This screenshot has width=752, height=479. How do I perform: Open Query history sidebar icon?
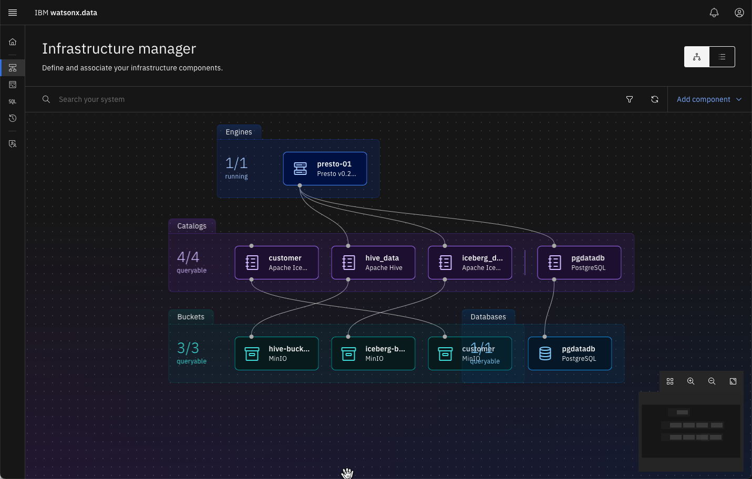pyautogui.click(x=13, y=118)
